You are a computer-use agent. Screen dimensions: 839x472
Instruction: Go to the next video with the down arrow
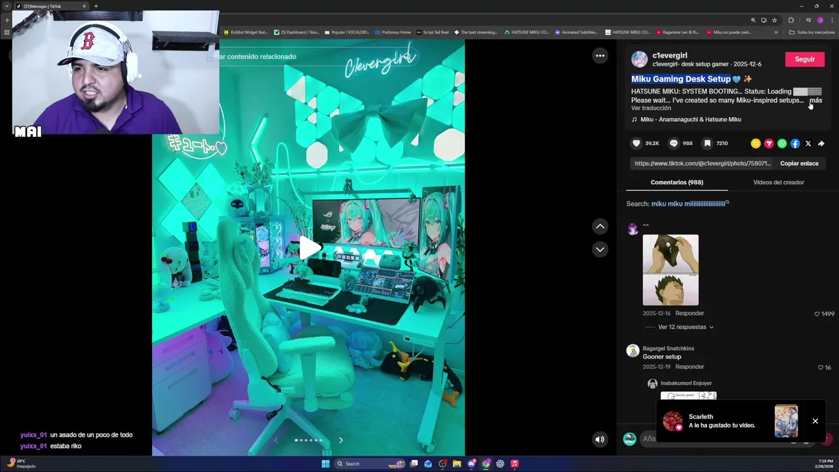[x=600, y=249]
